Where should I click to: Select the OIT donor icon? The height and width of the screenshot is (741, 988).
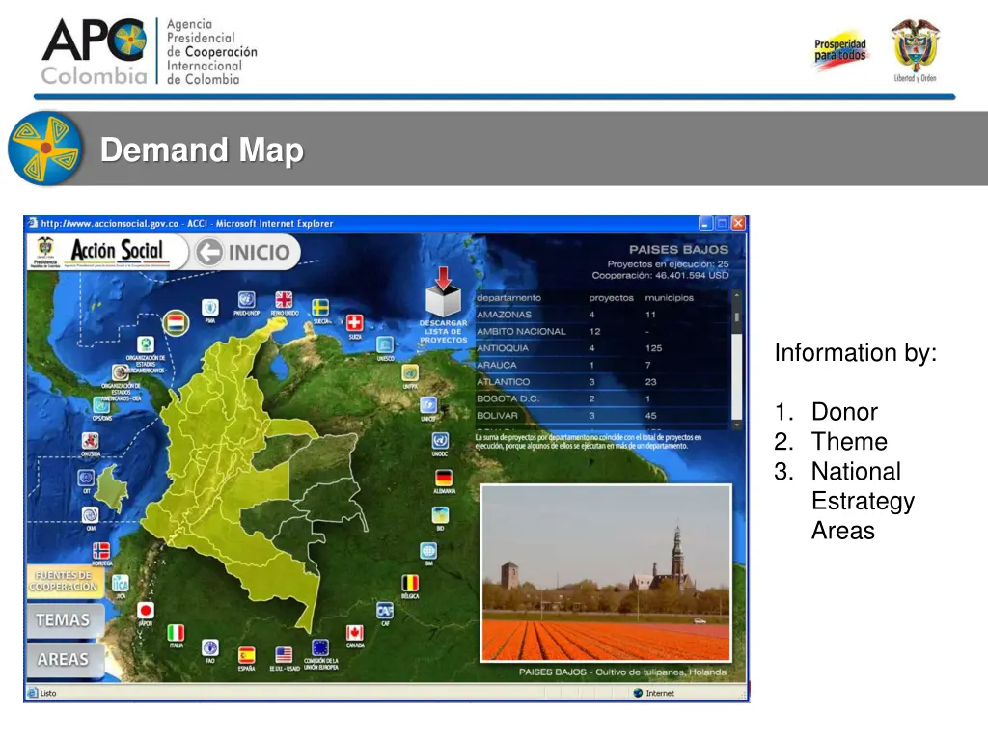[86, 478]
